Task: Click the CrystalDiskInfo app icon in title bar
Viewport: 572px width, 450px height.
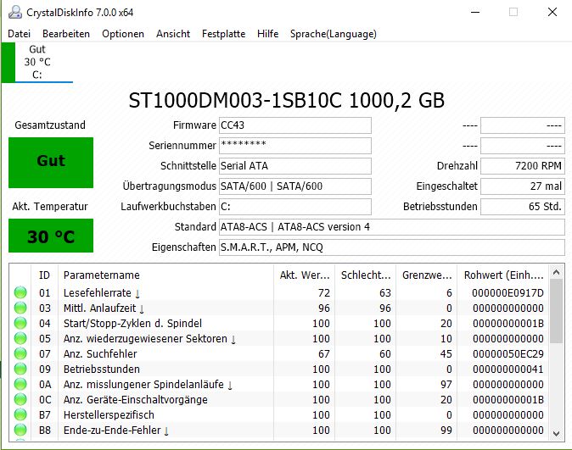Action: click(x=15, y=13)
